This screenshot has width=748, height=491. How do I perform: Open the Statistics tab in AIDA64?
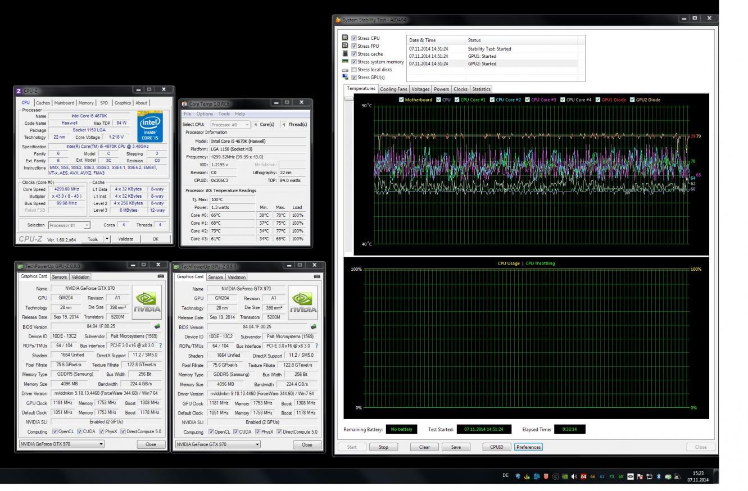(481, 89)
